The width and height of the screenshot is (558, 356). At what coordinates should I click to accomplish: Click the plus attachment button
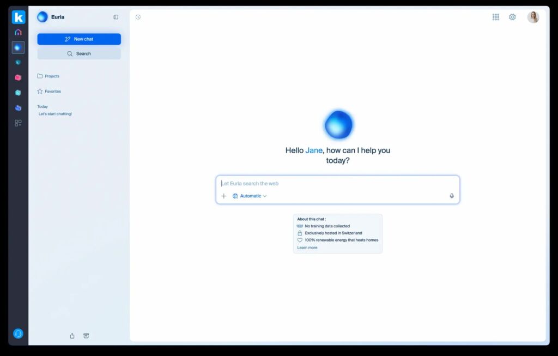click(x=223, y=196)
